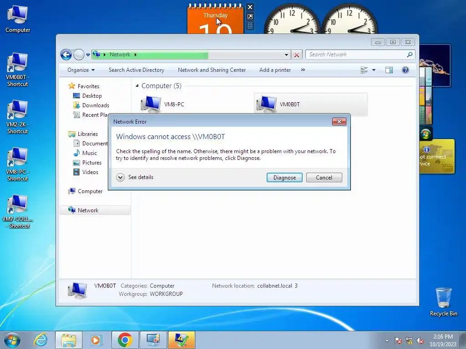Image resolution: width=466 pixels, height=349 pixels.
Task: Cancel the Network Error dialog
Action: pos(324,178)
